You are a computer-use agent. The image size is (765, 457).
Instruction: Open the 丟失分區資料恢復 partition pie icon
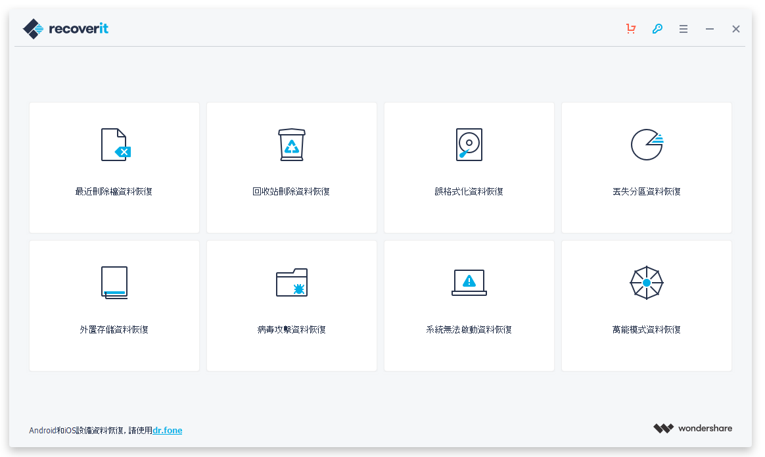[646, 145]
